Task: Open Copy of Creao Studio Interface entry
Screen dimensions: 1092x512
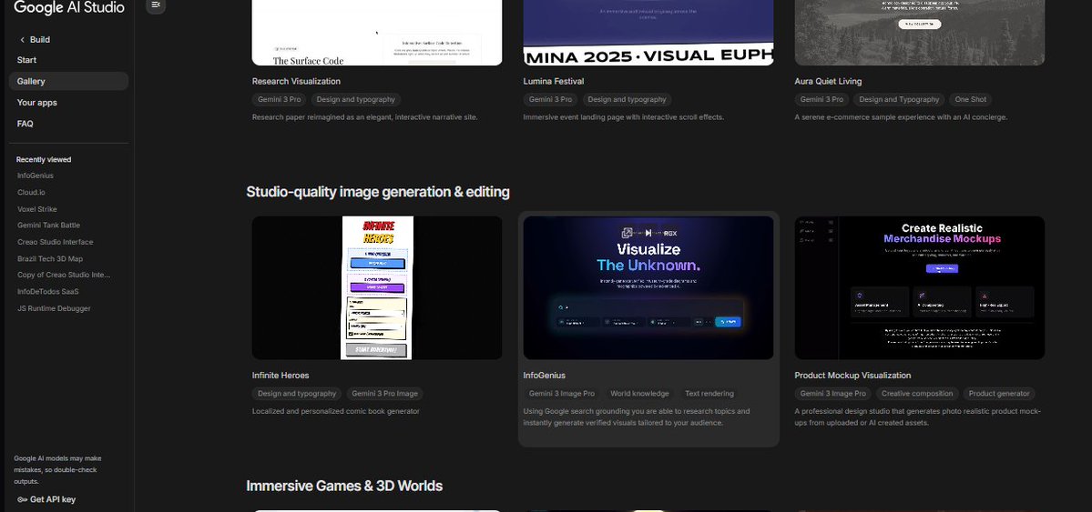Action: pyautogui.click(x=64, y=275)
